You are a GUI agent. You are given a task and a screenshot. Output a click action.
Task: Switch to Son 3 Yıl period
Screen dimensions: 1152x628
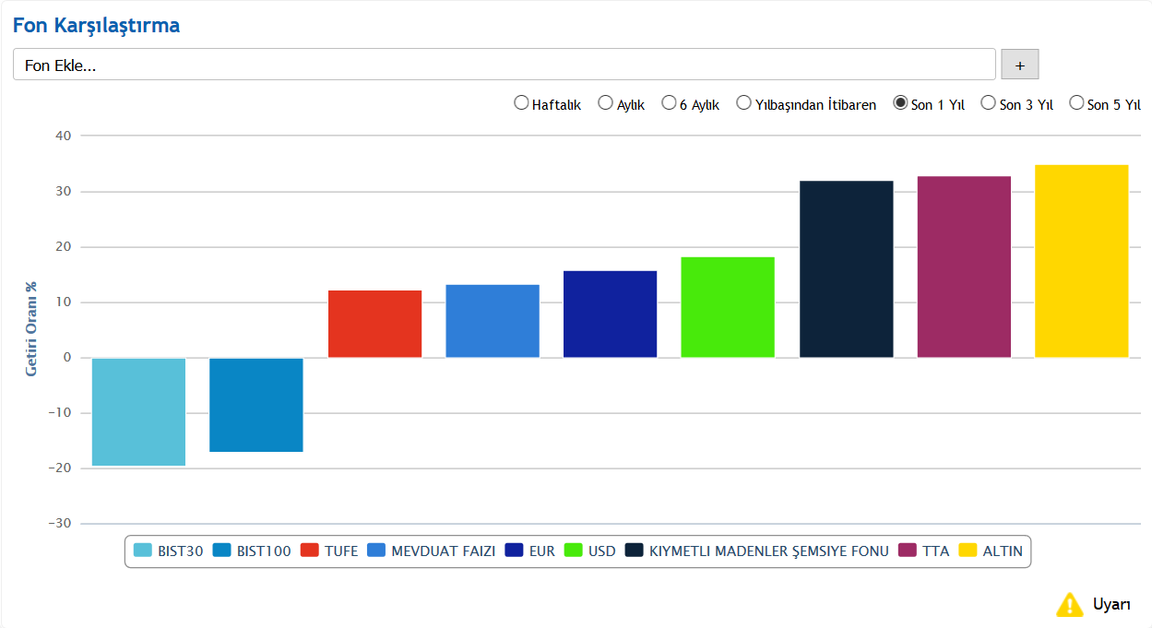[x=989, y=103]
